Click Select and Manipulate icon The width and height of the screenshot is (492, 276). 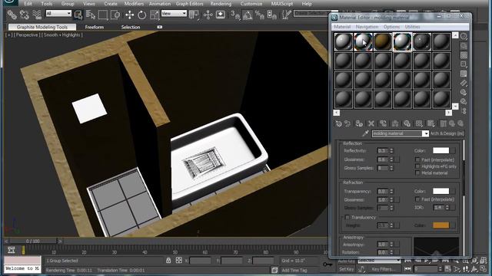[x=208, y=15]
